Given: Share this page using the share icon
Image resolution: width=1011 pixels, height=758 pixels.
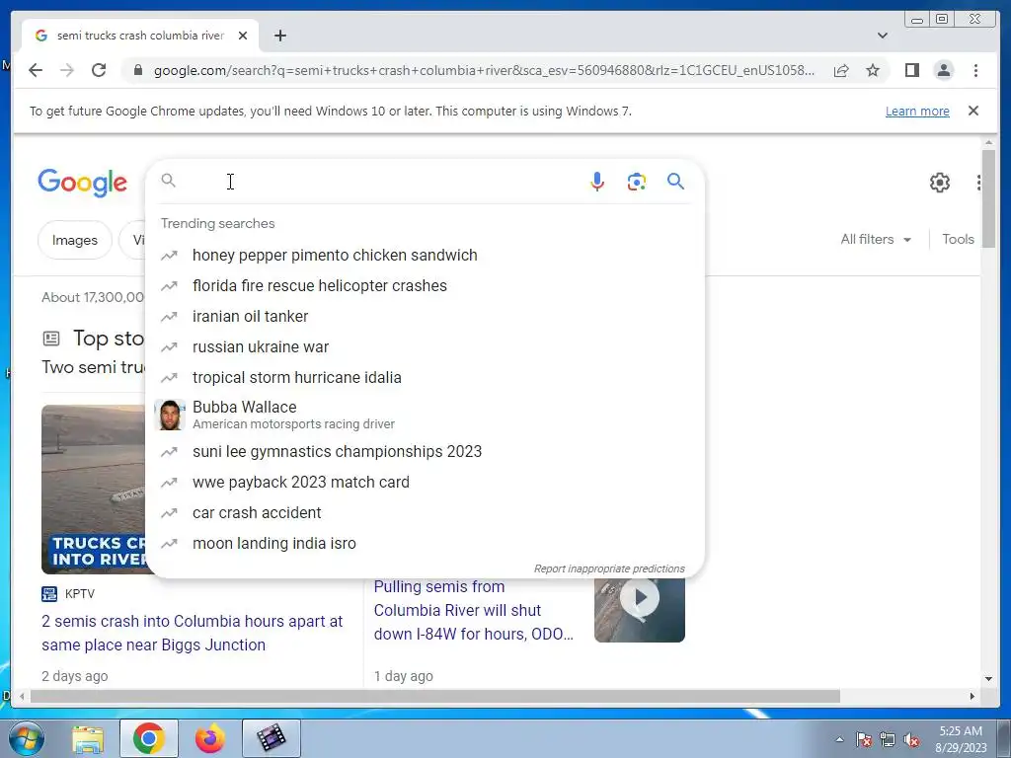Looking at the screenshot, I should (x=841, y=70).
